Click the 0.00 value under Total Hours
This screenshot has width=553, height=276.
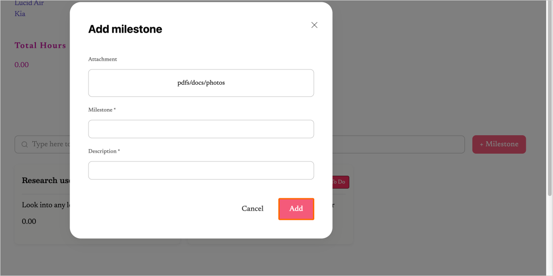tap(22, 65)
